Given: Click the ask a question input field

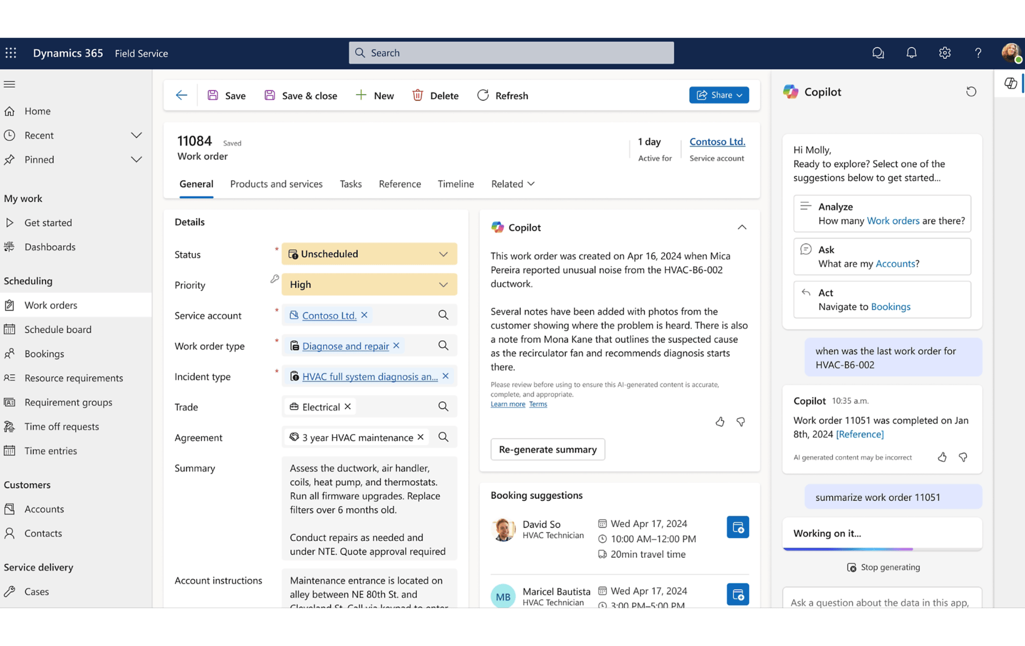Looking at the screenshot, I should point(881,602).
